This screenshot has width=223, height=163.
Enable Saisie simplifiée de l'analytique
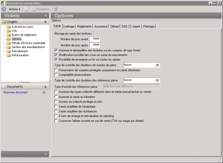[56, 107]
